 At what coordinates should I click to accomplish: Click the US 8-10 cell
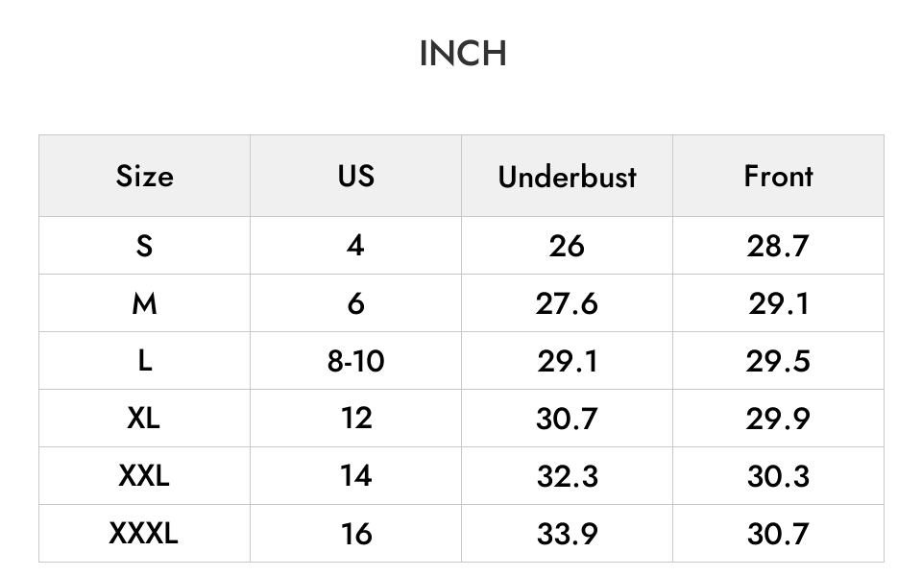pyautogui.click(x=355, y=360)
